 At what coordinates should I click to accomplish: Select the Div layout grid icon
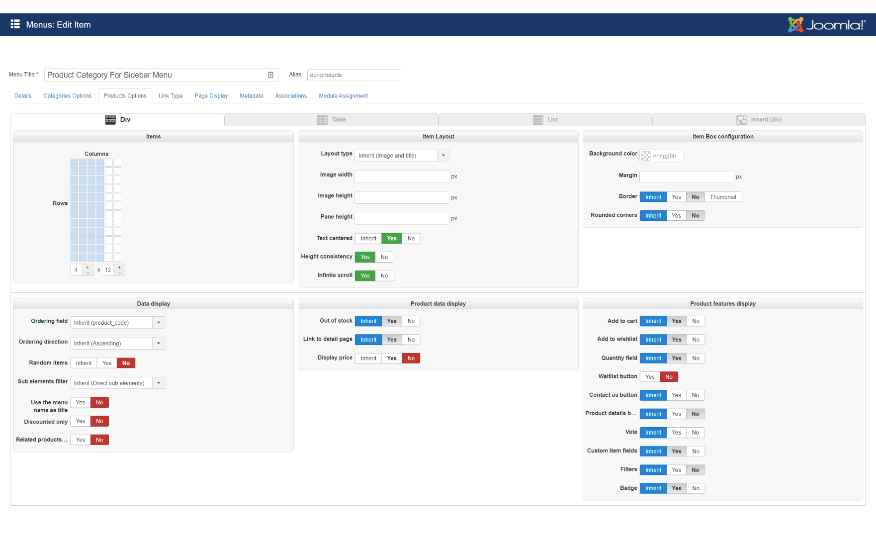pyautogui.click(x=110, y=120)
